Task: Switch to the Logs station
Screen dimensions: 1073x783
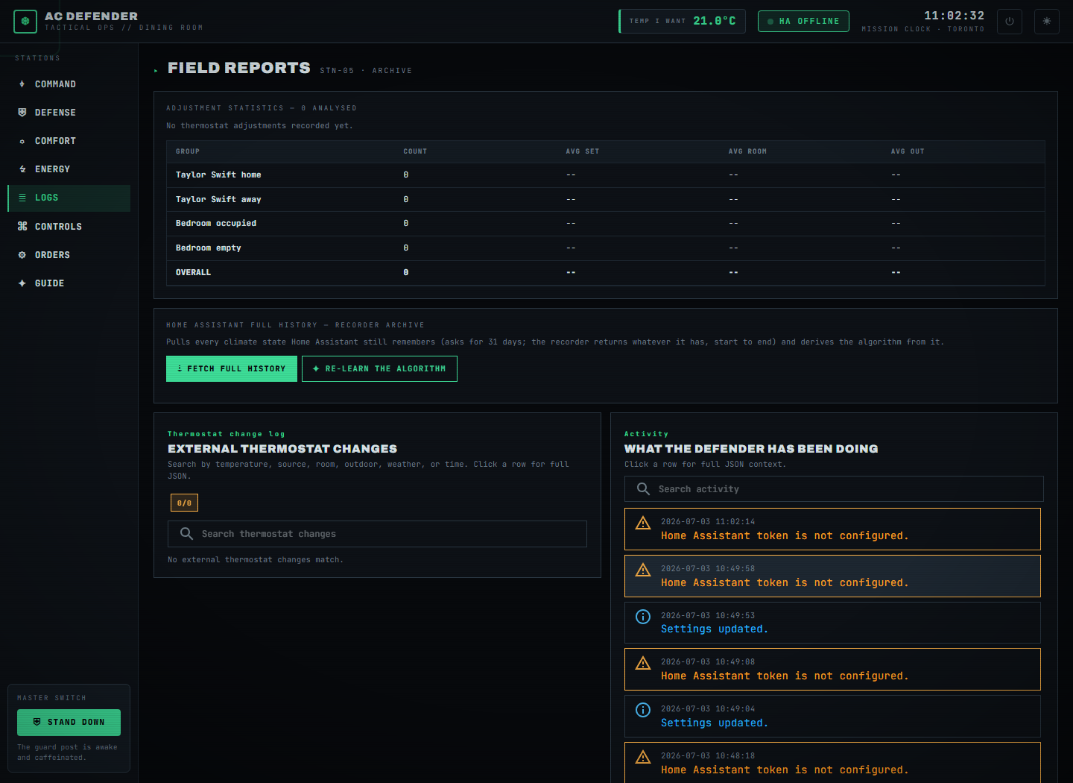Action: coord(69,198)
